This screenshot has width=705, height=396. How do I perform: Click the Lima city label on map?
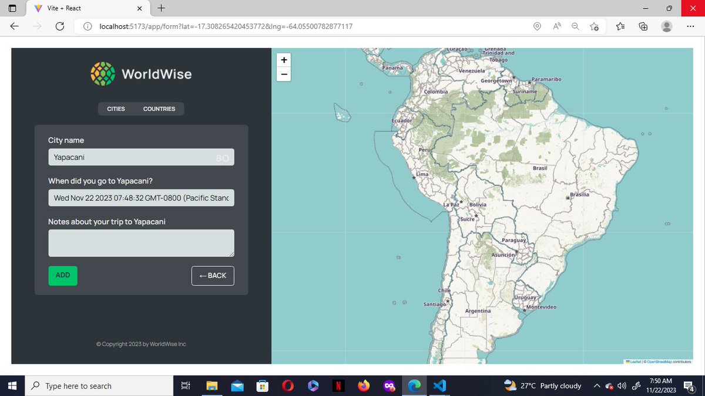422,174
